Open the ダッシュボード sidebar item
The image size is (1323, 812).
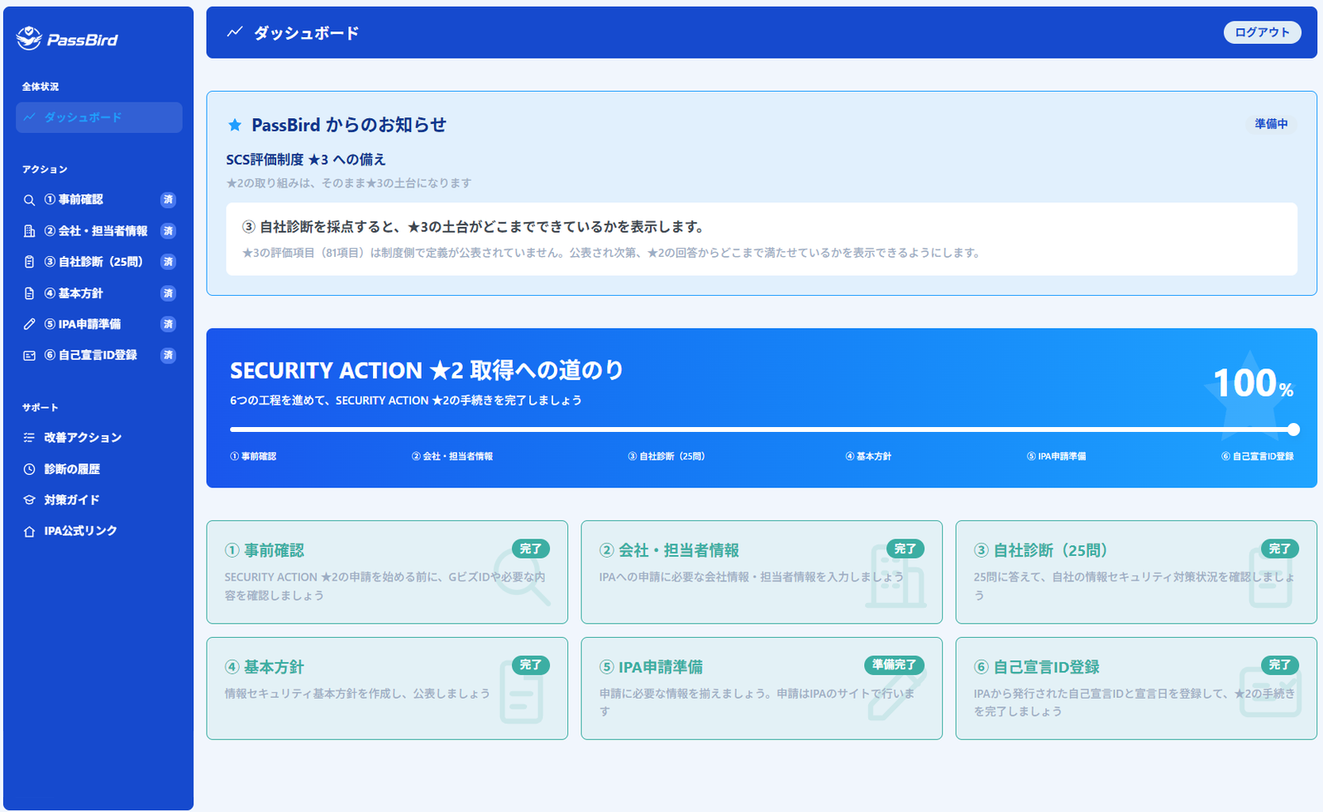point(99,117)
